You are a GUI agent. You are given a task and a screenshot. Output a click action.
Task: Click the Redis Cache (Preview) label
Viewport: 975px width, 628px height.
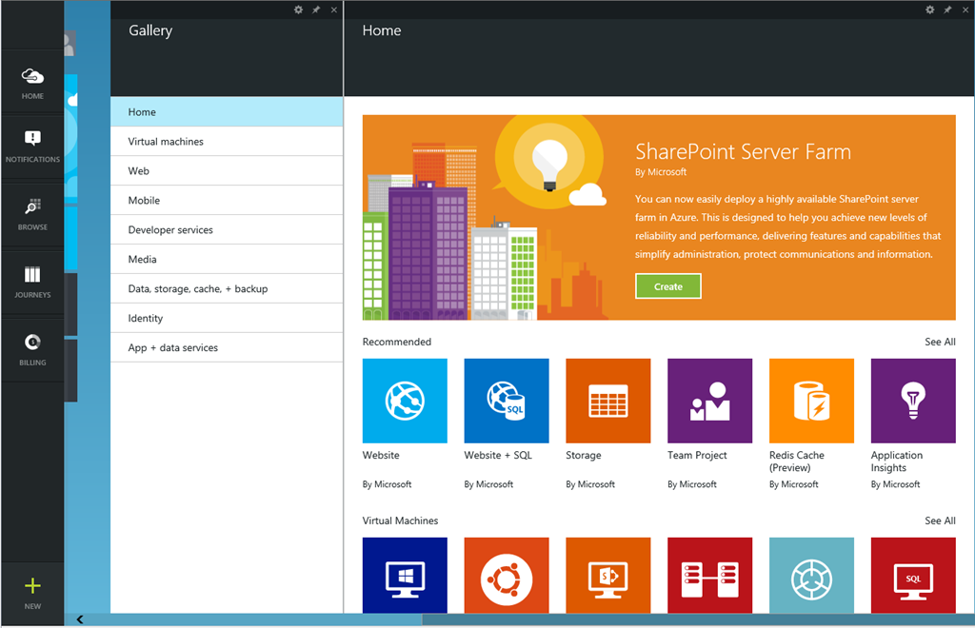[x=797, y=461]
